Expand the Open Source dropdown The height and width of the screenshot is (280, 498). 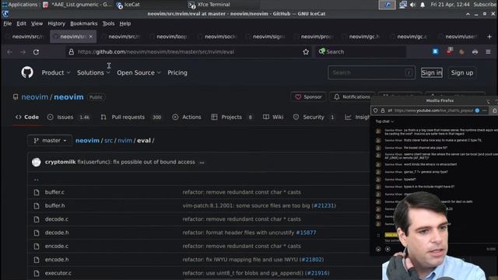click(x=139, y=72)
